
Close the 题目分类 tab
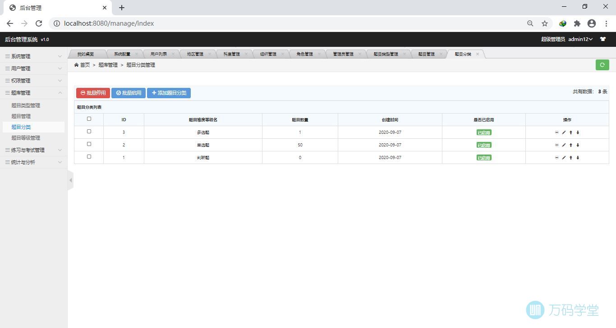point(478,54)
